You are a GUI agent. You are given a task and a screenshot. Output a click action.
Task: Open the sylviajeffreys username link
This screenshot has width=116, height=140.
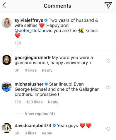pos(29,20)
